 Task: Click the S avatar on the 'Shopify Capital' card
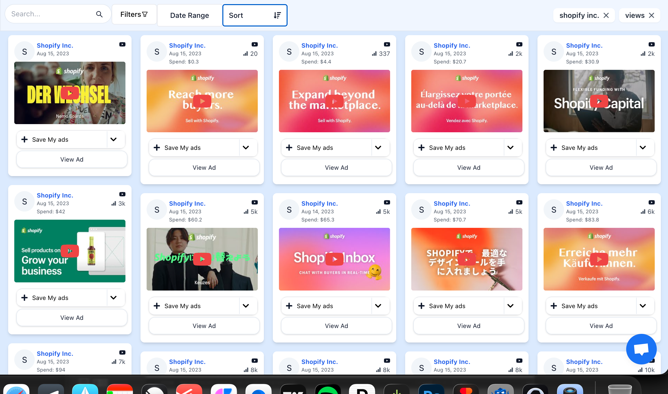pos(554,51)
